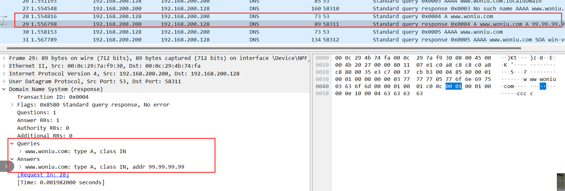565x191 pixels.
Task: Expand the Internet Protocol Version 4 layer
Action: [x=4, y=74]
